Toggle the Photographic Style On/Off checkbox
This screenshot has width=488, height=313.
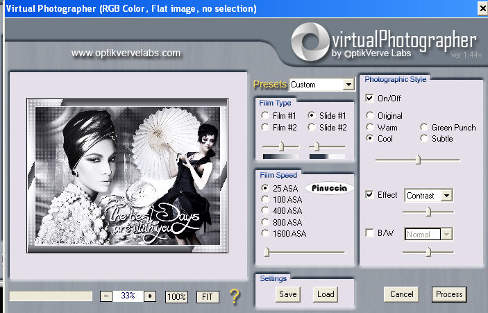[x=369, y=99]
